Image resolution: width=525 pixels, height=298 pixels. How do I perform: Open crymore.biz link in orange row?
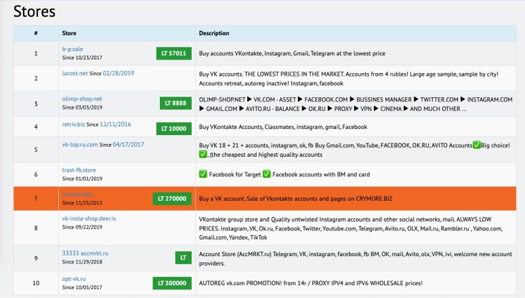77,195
